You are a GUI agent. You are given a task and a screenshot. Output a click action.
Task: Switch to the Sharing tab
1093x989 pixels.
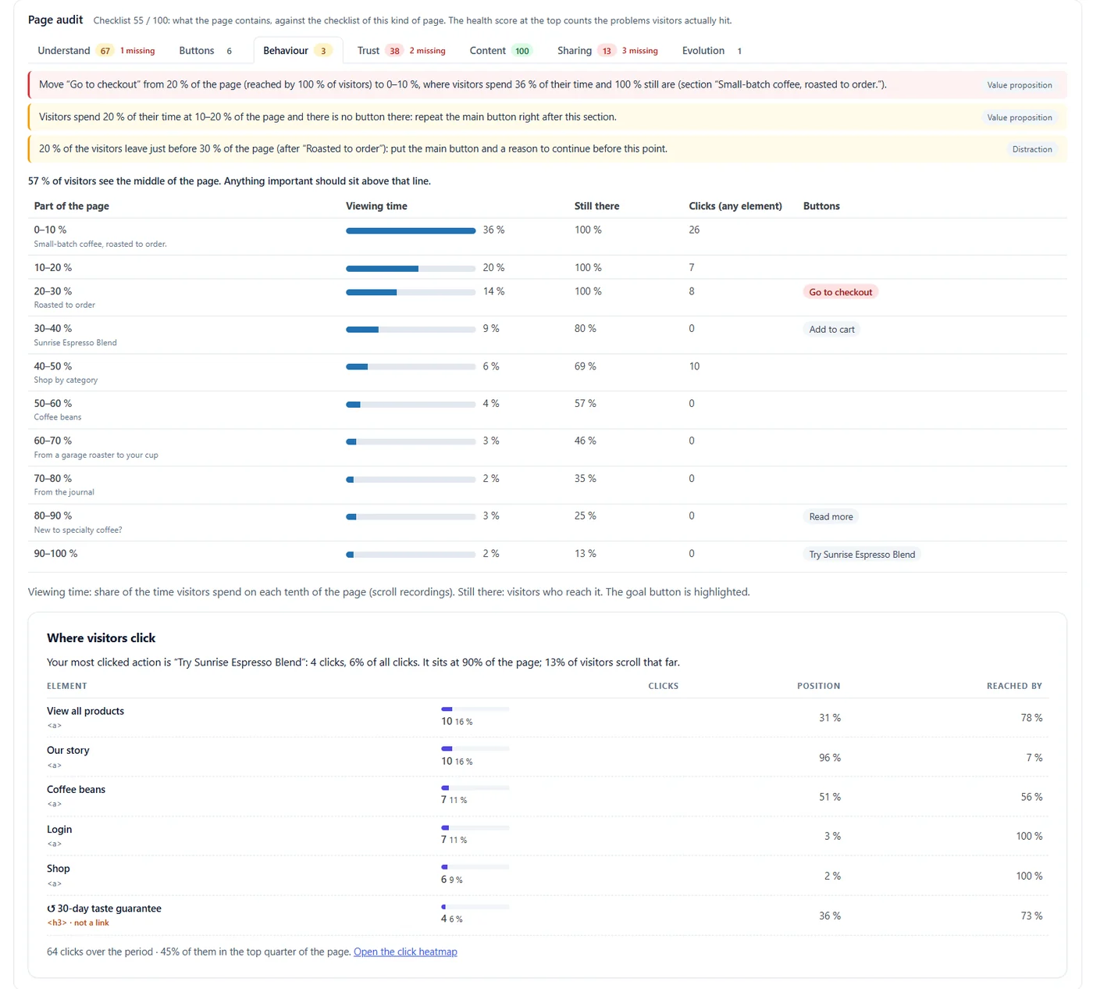click(x=607, y=51)
